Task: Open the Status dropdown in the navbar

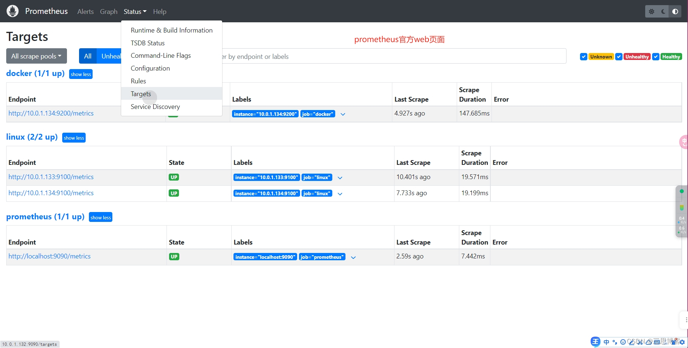Action: click(x=135, y=11)
